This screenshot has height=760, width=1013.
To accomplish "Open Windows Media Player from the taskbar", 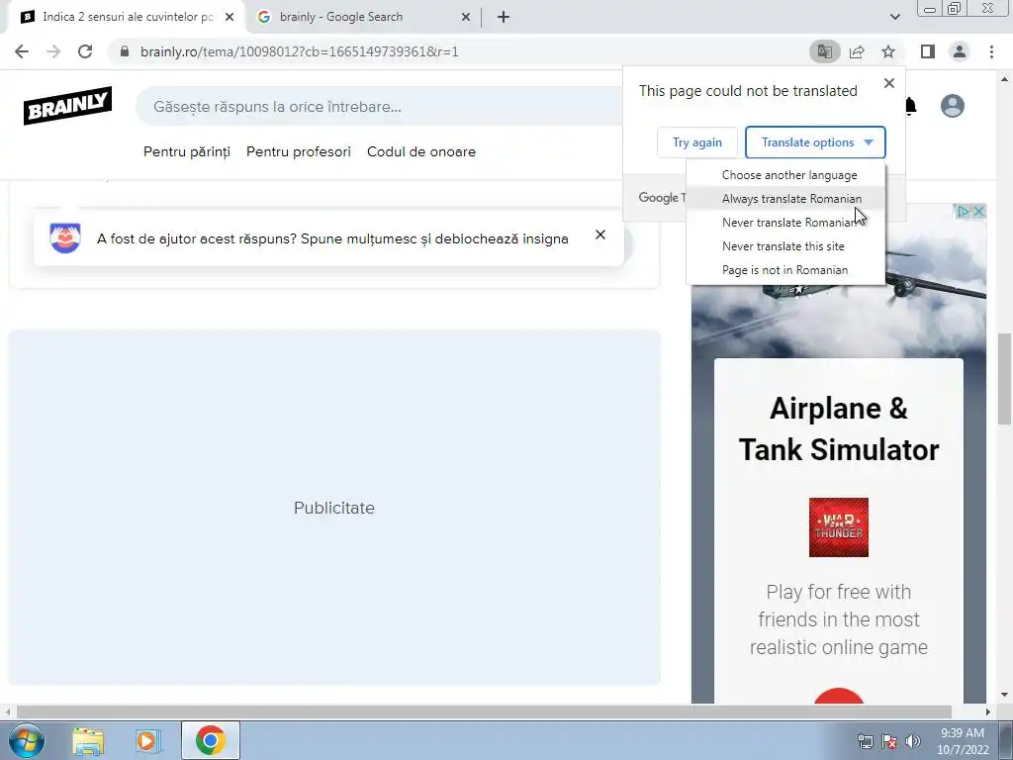I will pos(146,740).
